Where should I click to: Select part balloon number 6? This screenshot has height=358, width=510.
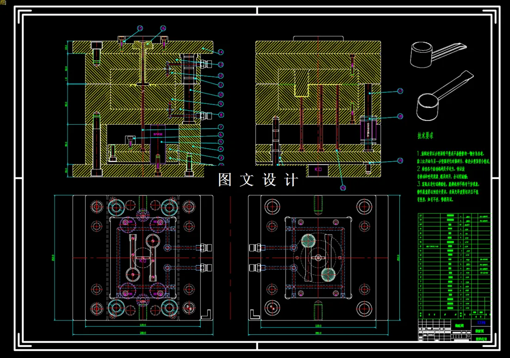(221, 135)
